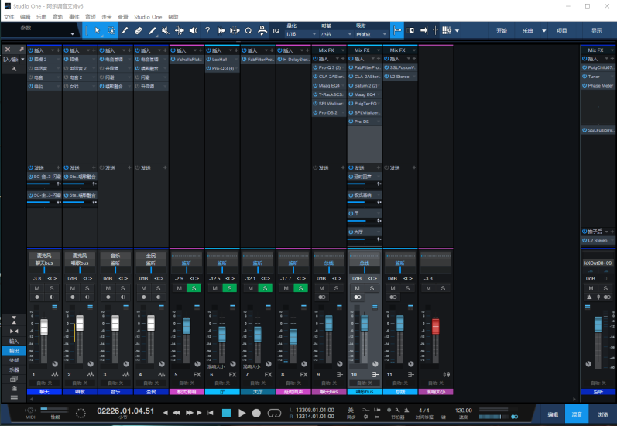Expand the main output Mix FX dropdown
The width and height of the screenshot is (617, 426).
[x=612, y=50]
